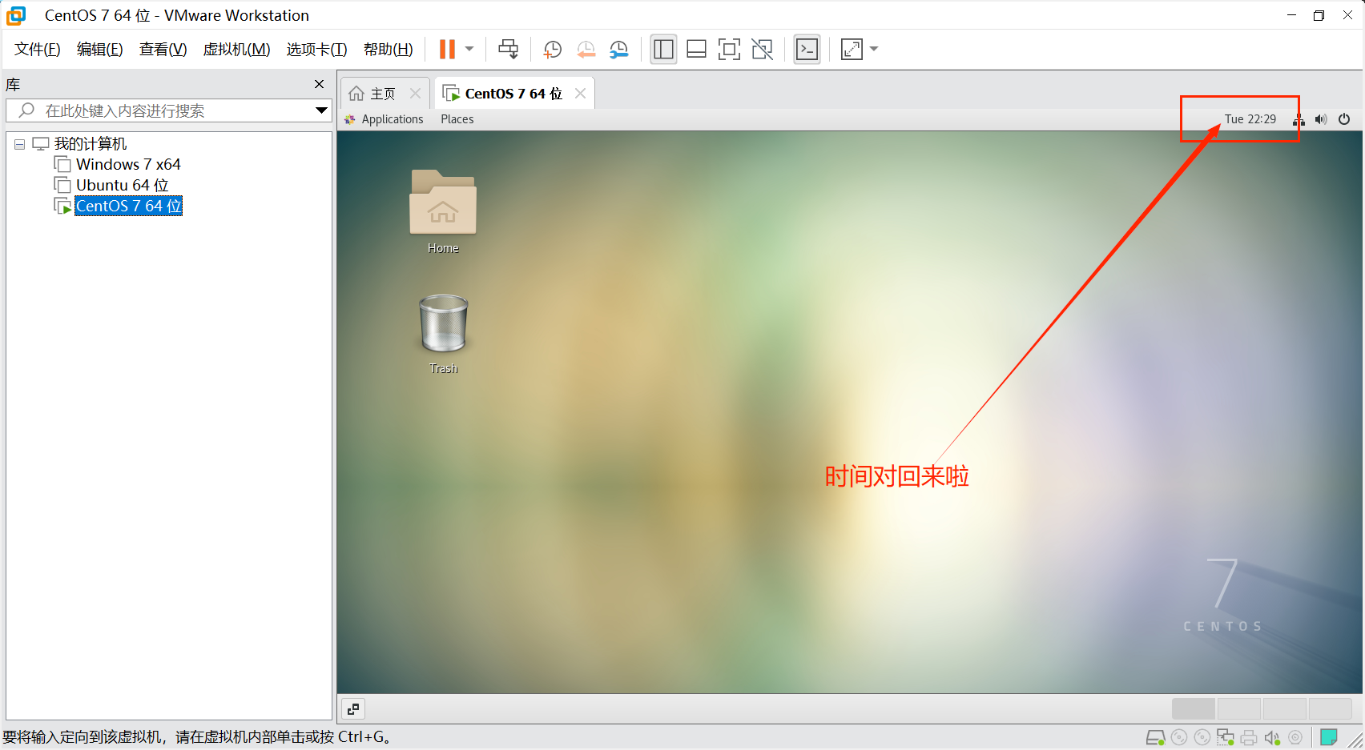Click the hard disk device status icon
This screenshot has height=750, width=1365.
(1155, 737)
